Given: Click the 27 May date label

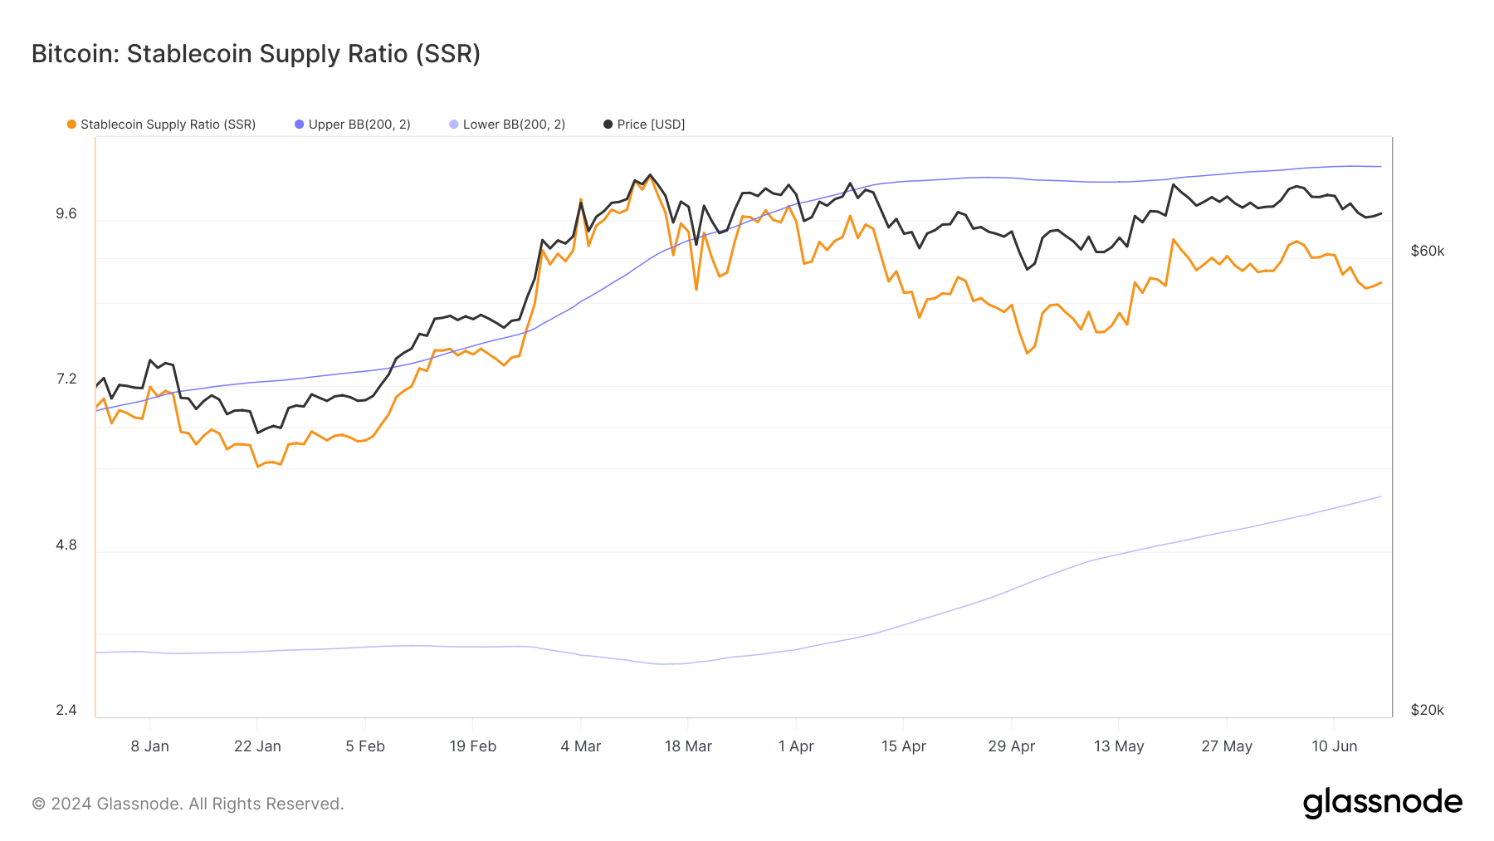Looking at the screenshot, I should point(1227,746).
